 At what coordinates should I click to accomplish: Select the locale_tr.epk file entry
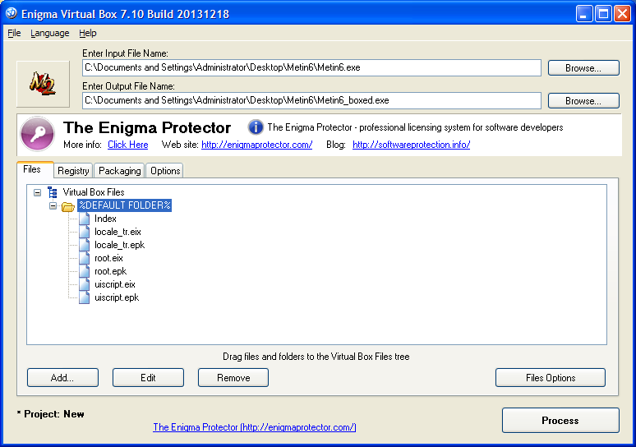[120, 245]
